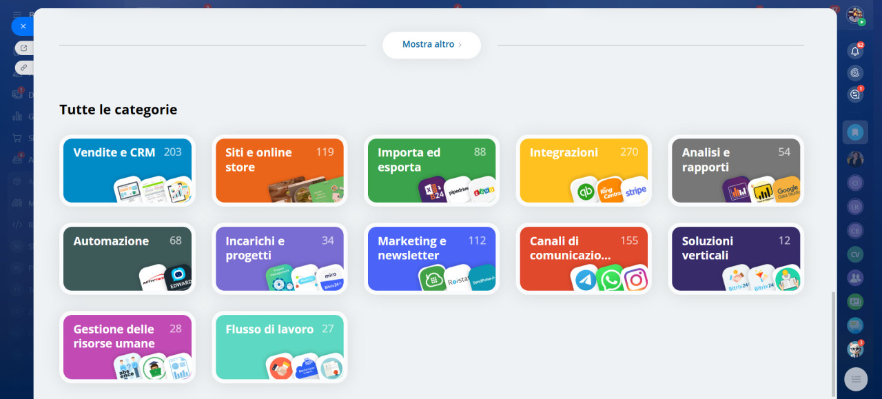
Task: Open Canali di comunicazione category
Action: pyautogui.click(x=584, y=258)
